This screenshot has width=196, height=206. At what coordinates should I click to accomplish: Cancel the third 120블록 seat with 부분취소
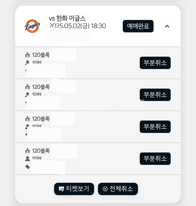[x=155, y=127]
